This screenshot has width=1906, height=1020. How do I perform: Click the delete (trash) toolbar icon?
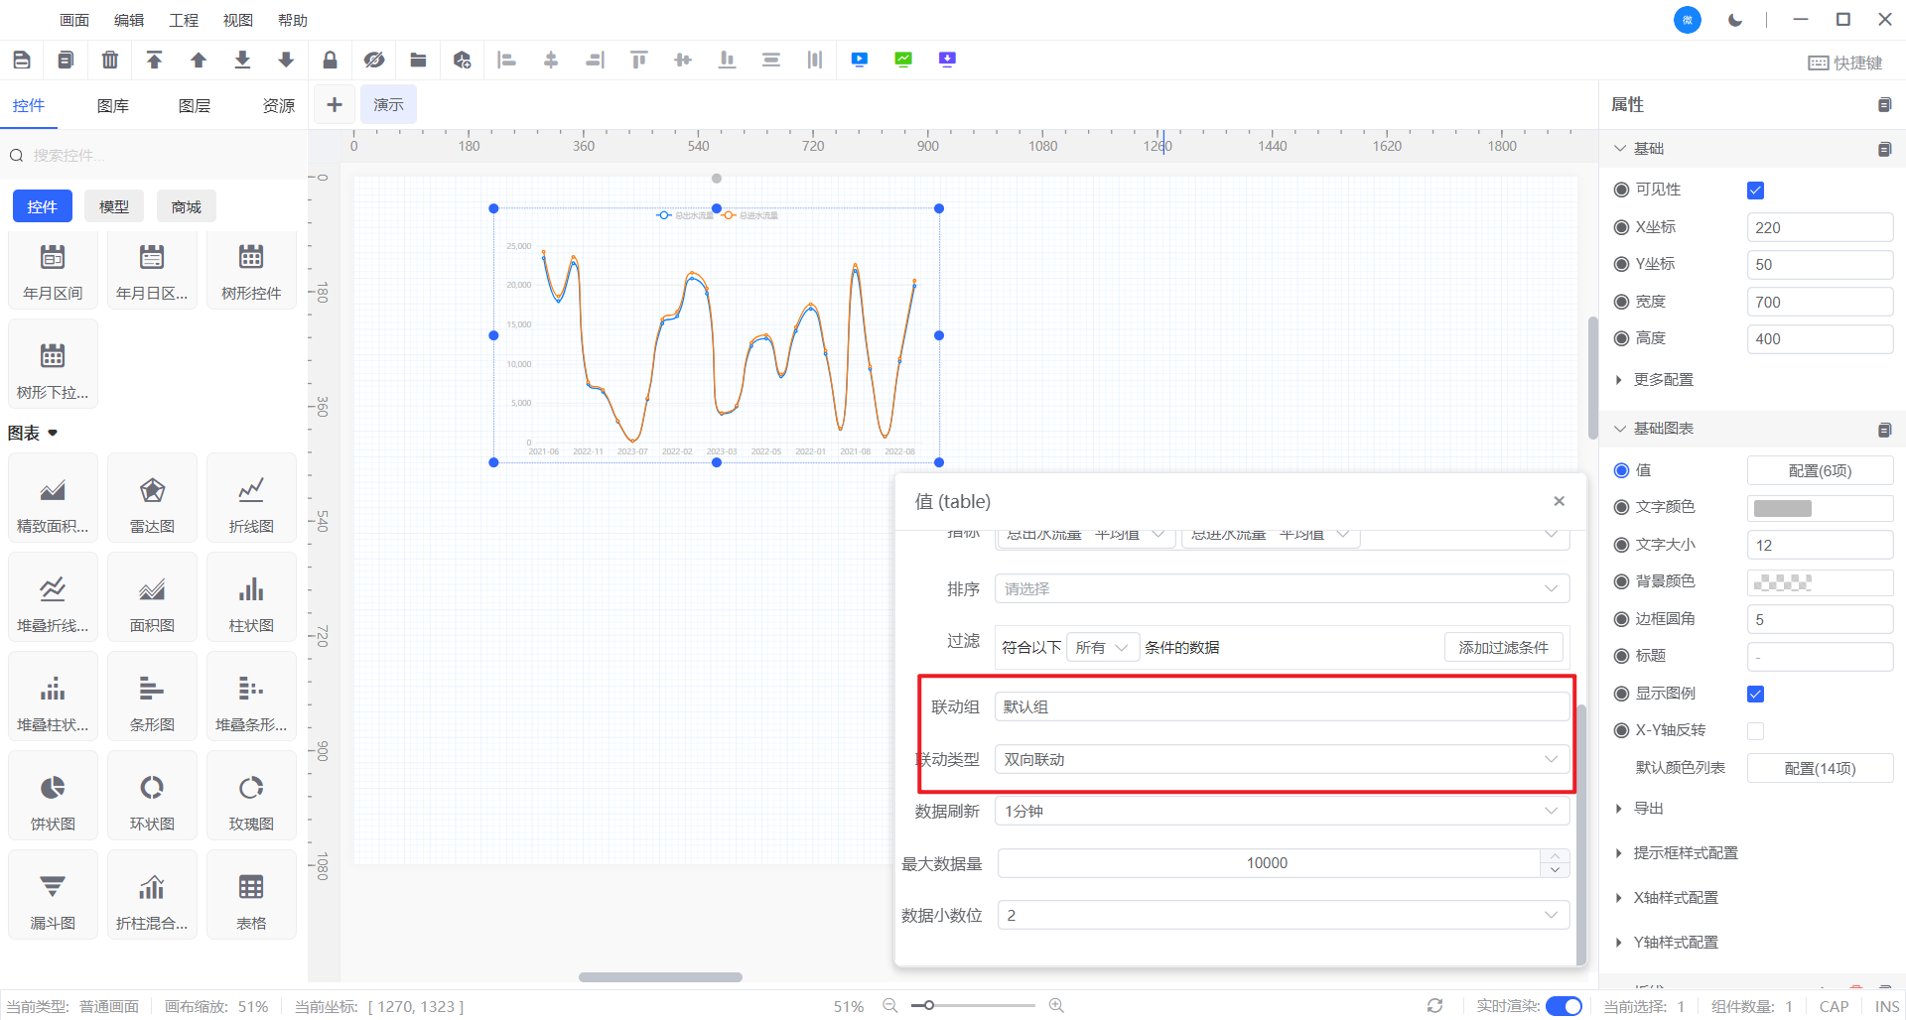pyautogui.click(x=110, y=61)
